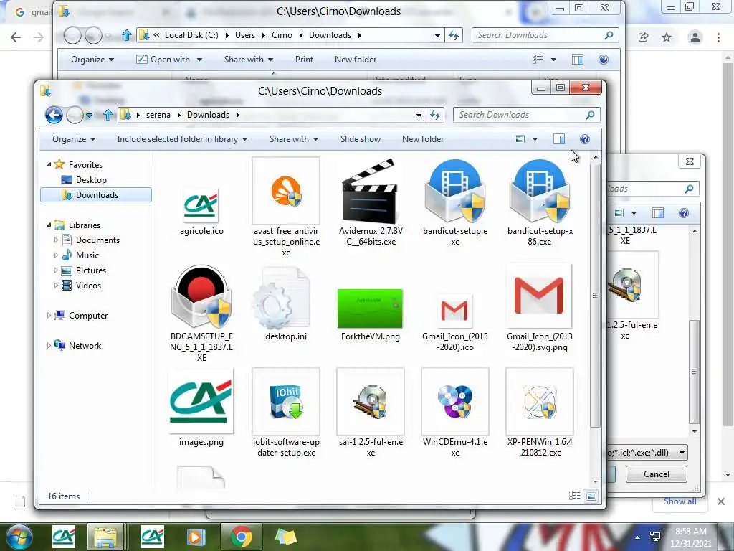This screenshot has height=551, width=734.
Task: Click Cancel in the file dialog
Action: pyautogui.click(x=657, y=474)
